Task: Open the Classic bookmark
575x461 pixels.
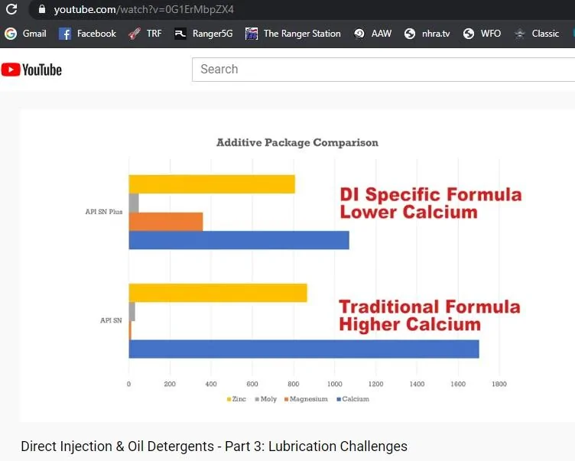Action: [537, 34]
